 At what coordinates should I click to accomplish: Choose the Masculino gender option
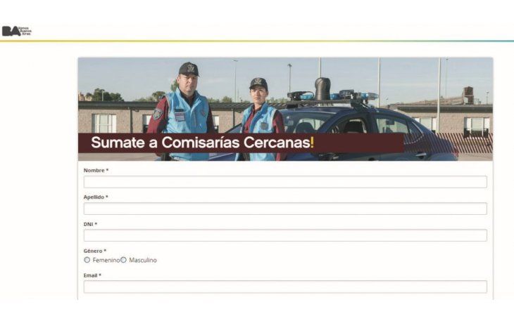pos(123,260)
